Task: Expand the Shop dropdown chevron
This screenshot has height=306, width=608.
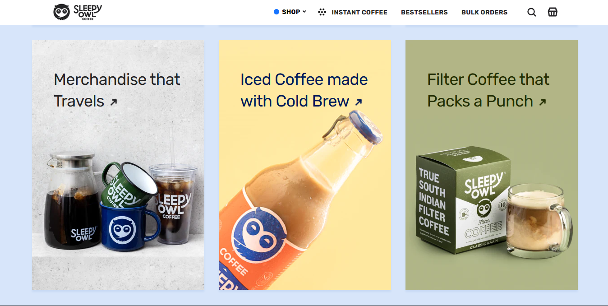Action: [304, 12]
